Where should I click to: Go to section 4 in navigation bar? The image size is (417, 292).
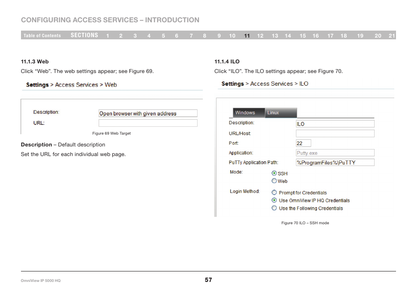tap(149, 36)
